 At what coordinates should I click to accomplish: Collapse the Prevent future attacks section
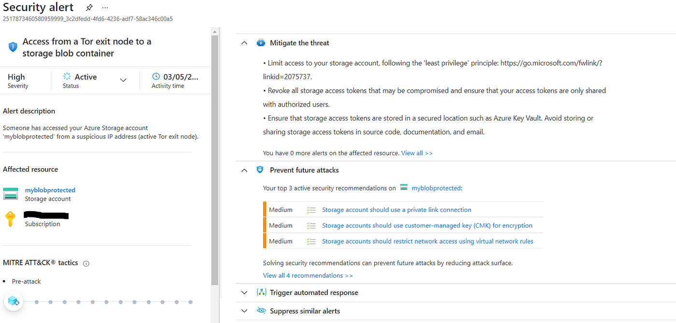pos(244,170)
